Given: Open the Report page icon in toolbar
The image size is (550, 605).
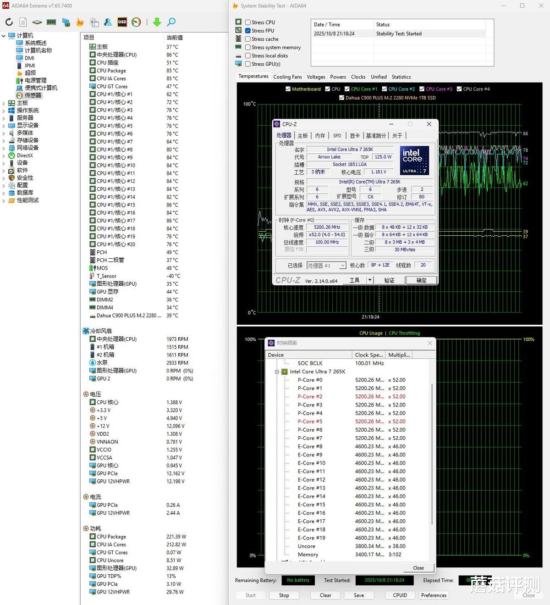Looking at the screenshot, I should tap(23, 22).
